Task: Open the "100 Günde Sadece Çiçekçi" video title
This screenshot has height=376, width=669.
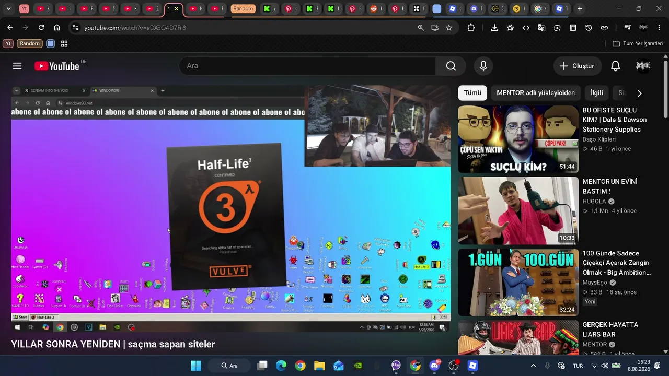Action: pyautogui.click(x=617, y=263)
